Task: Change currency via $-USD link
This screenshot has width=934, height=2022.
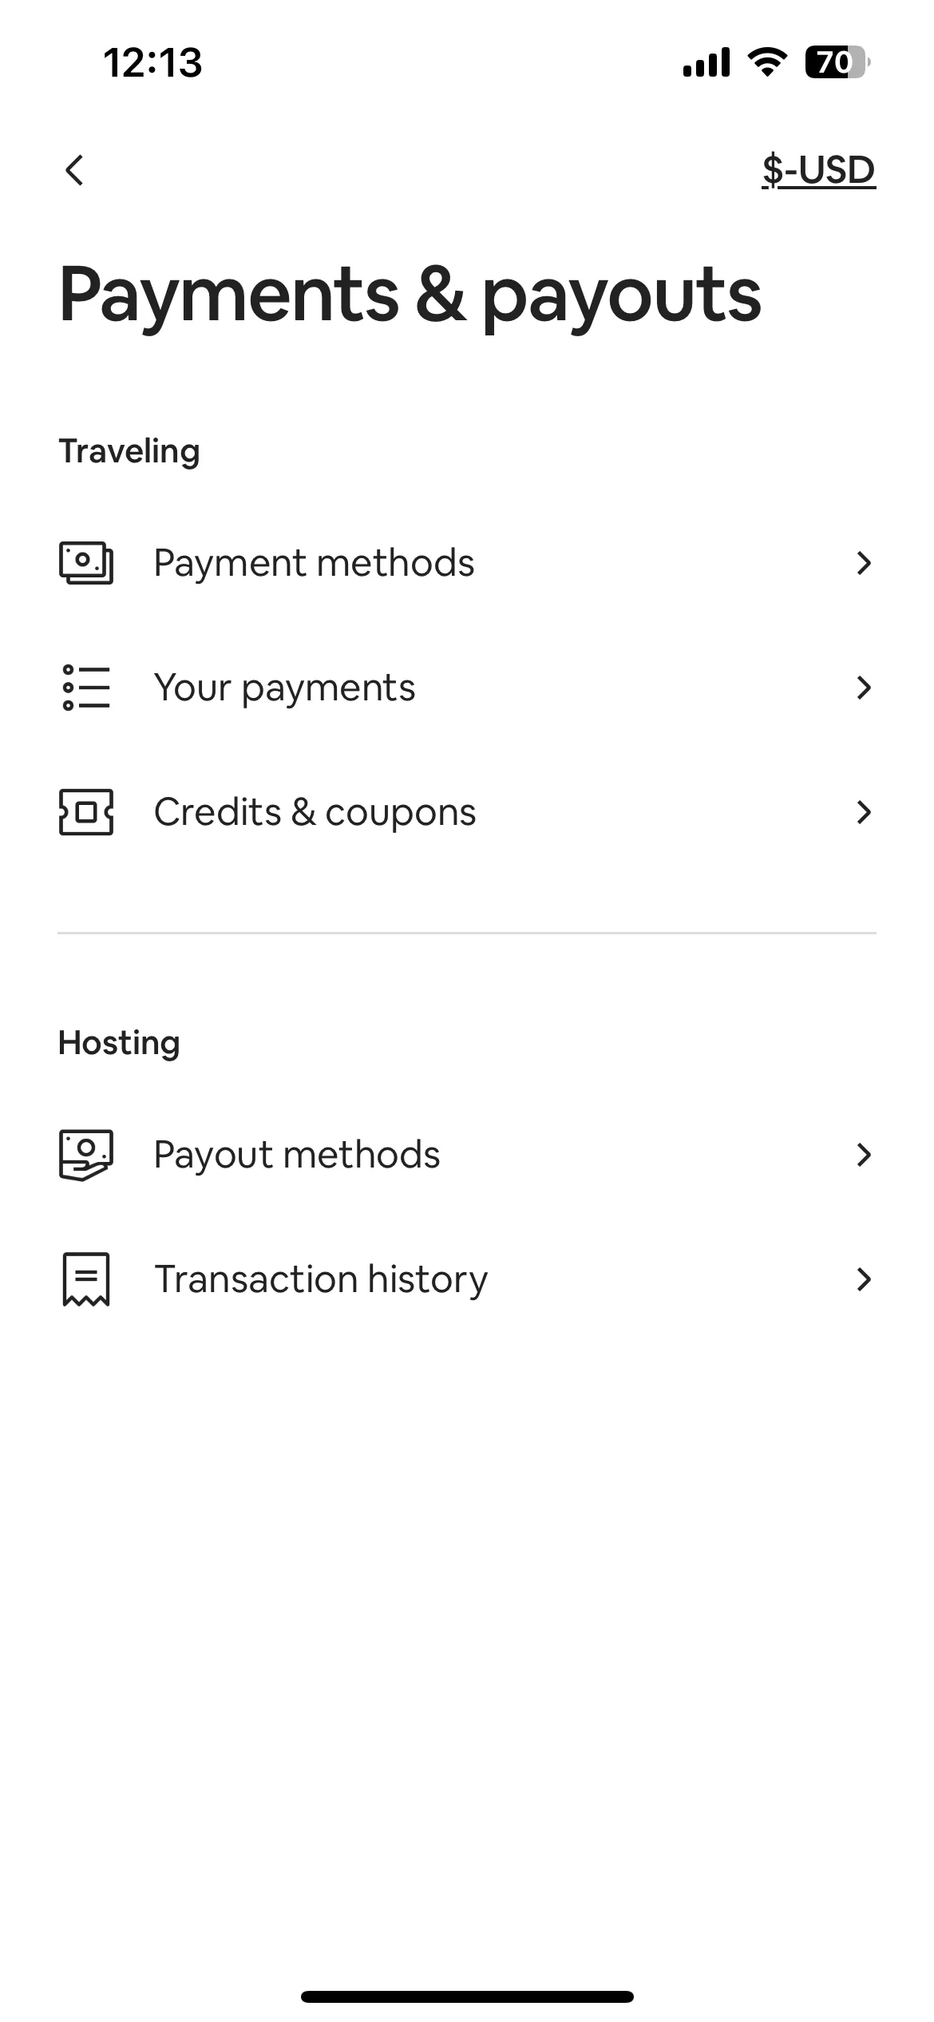Action: click(x=819, y=170)
